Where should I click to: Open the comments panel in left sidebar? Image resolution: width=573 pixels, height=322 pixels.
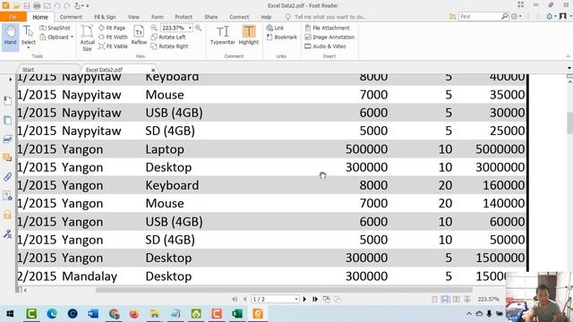coord(7,157)
